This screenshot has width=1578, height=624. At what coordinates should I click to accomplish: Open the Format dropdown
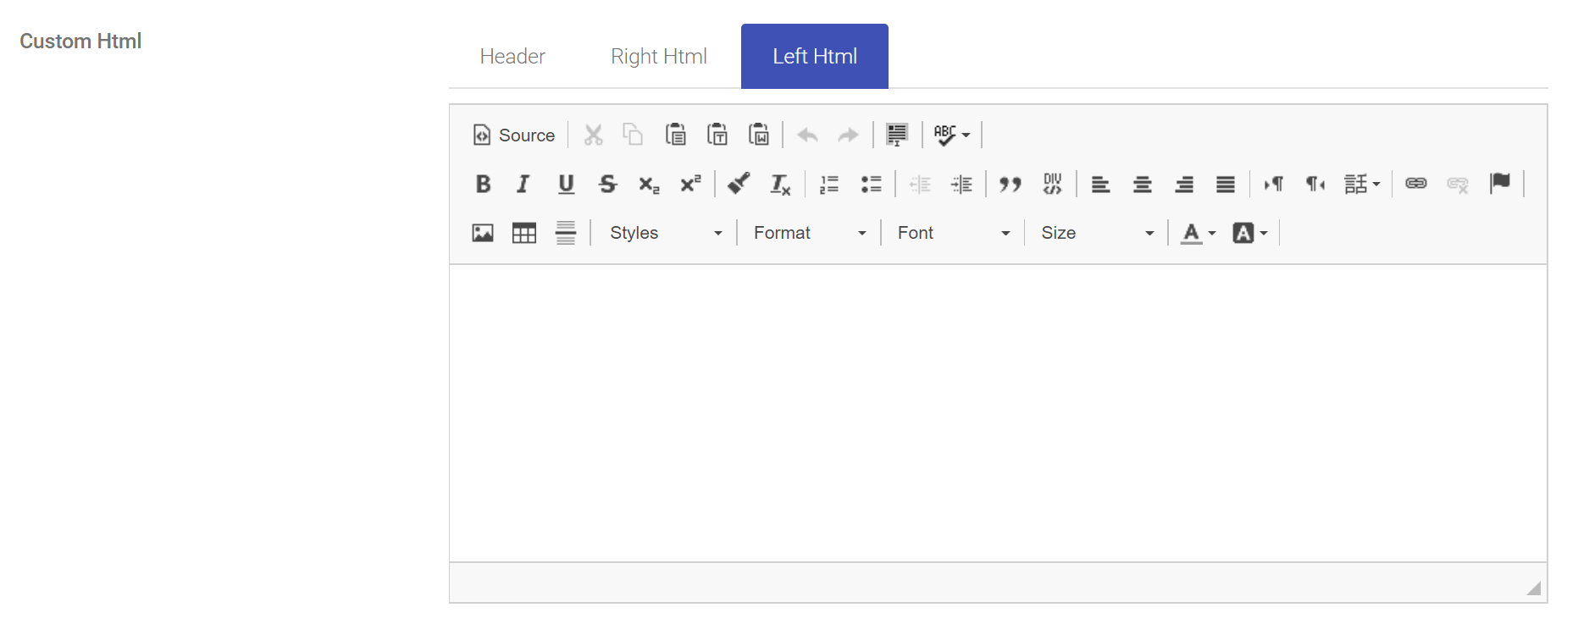809,233
